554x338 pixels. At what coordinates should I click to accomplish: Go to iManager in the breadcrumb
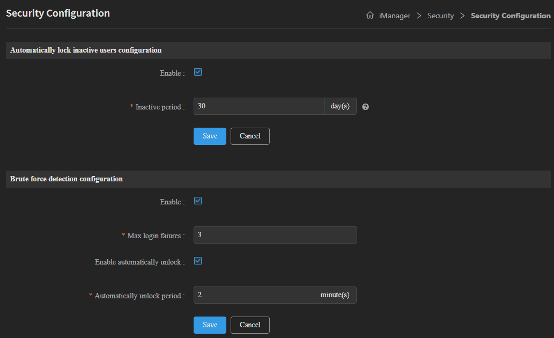coord(394,16)
